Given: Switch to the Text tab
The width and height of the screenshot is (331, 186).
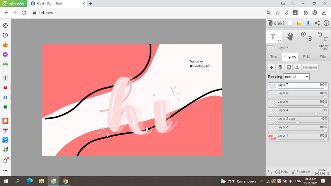Looking at the screenshot, I should tap(274, 57).
